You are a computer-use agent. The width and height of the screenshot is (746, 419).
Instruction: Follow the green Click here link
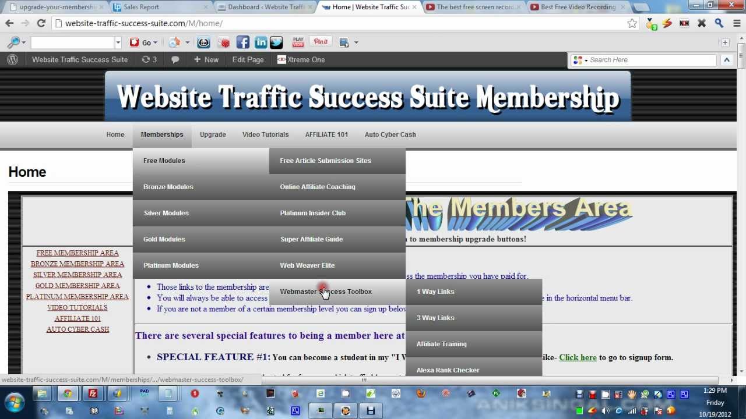click(578, 357)
